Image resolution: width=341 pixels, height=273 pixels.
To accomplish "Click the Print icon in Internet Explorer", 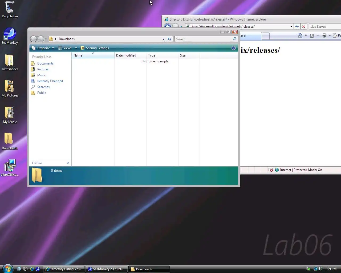I will (324, 35).
